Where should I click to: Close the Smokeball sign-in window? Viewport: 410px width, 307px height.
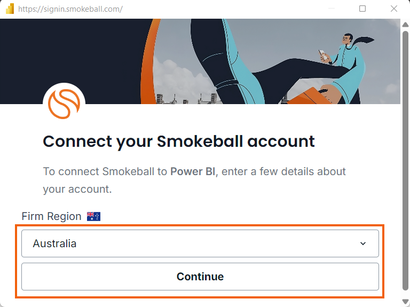pos(394,9)
